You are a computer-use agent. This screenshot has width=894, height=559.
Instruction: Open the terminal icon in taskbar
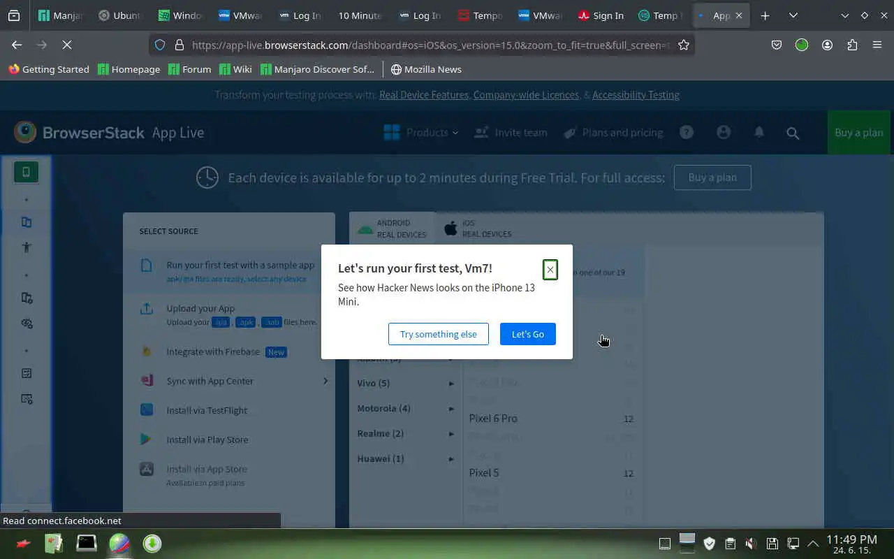(x=87, y=543)
